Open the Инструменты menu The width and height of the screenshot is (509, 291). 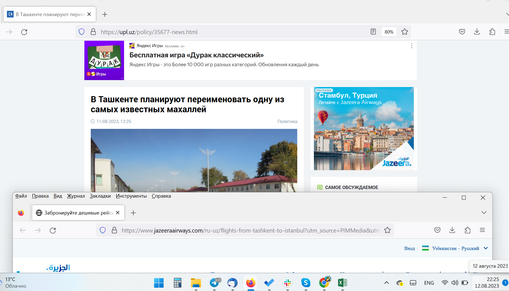coord(131,196)
